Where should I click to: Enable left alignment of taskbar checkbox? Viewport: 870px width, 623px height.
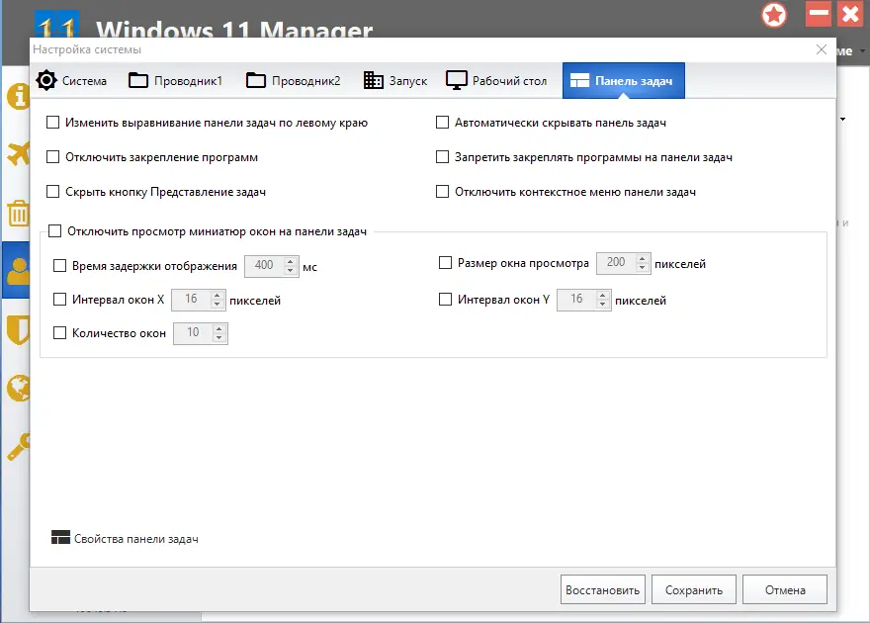pyautogui.click(x=52, y=122)
